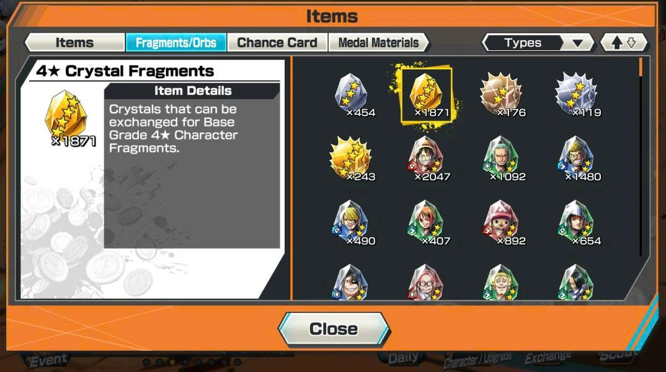
Task: Open the Types filter dropdown
Action: click(538, 42)
